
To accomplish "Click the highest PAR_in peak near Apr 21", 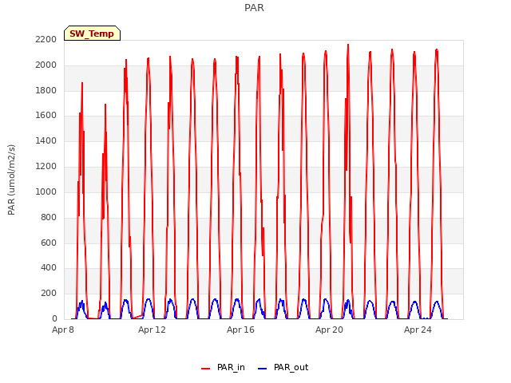I will coord(348,45).
